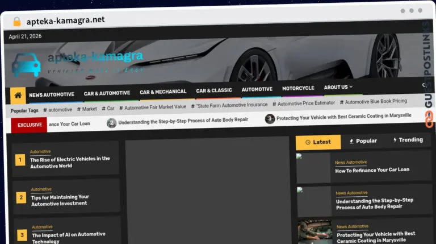Open the search magnifier icon

[424, 85]
